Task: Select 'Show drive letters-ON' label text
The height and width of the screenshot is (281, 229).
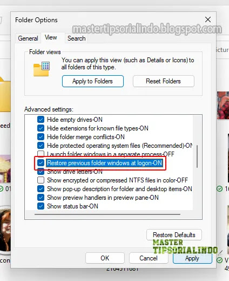Action: tap(75, 172)
